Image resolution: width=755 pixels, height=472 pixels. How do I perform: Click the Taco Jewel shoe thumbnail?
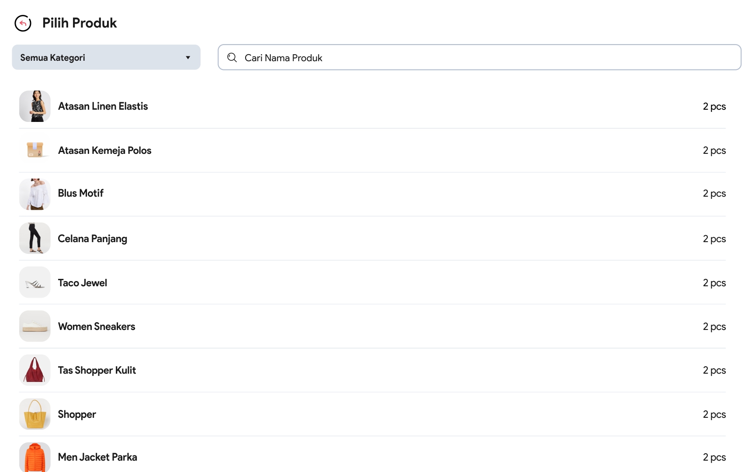[35, 283]
